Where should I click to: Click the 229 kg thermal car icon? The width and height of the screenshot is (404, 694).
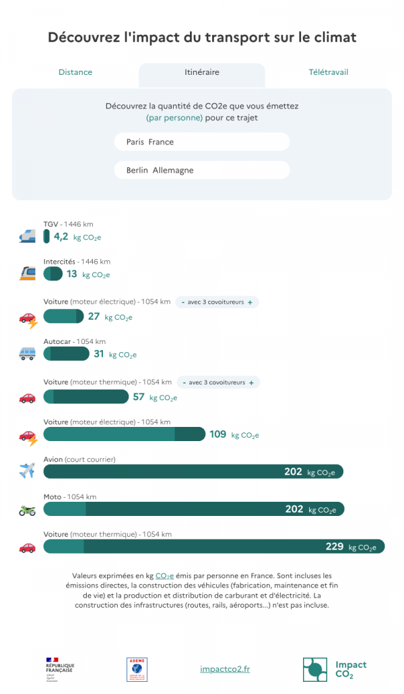pyautogui.click(x=28, y=548)
